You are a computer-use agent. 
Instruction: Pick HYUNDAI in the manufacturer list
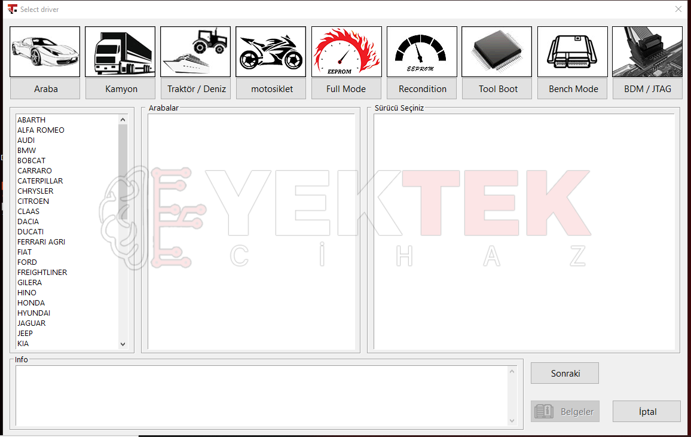coord(34,313)
